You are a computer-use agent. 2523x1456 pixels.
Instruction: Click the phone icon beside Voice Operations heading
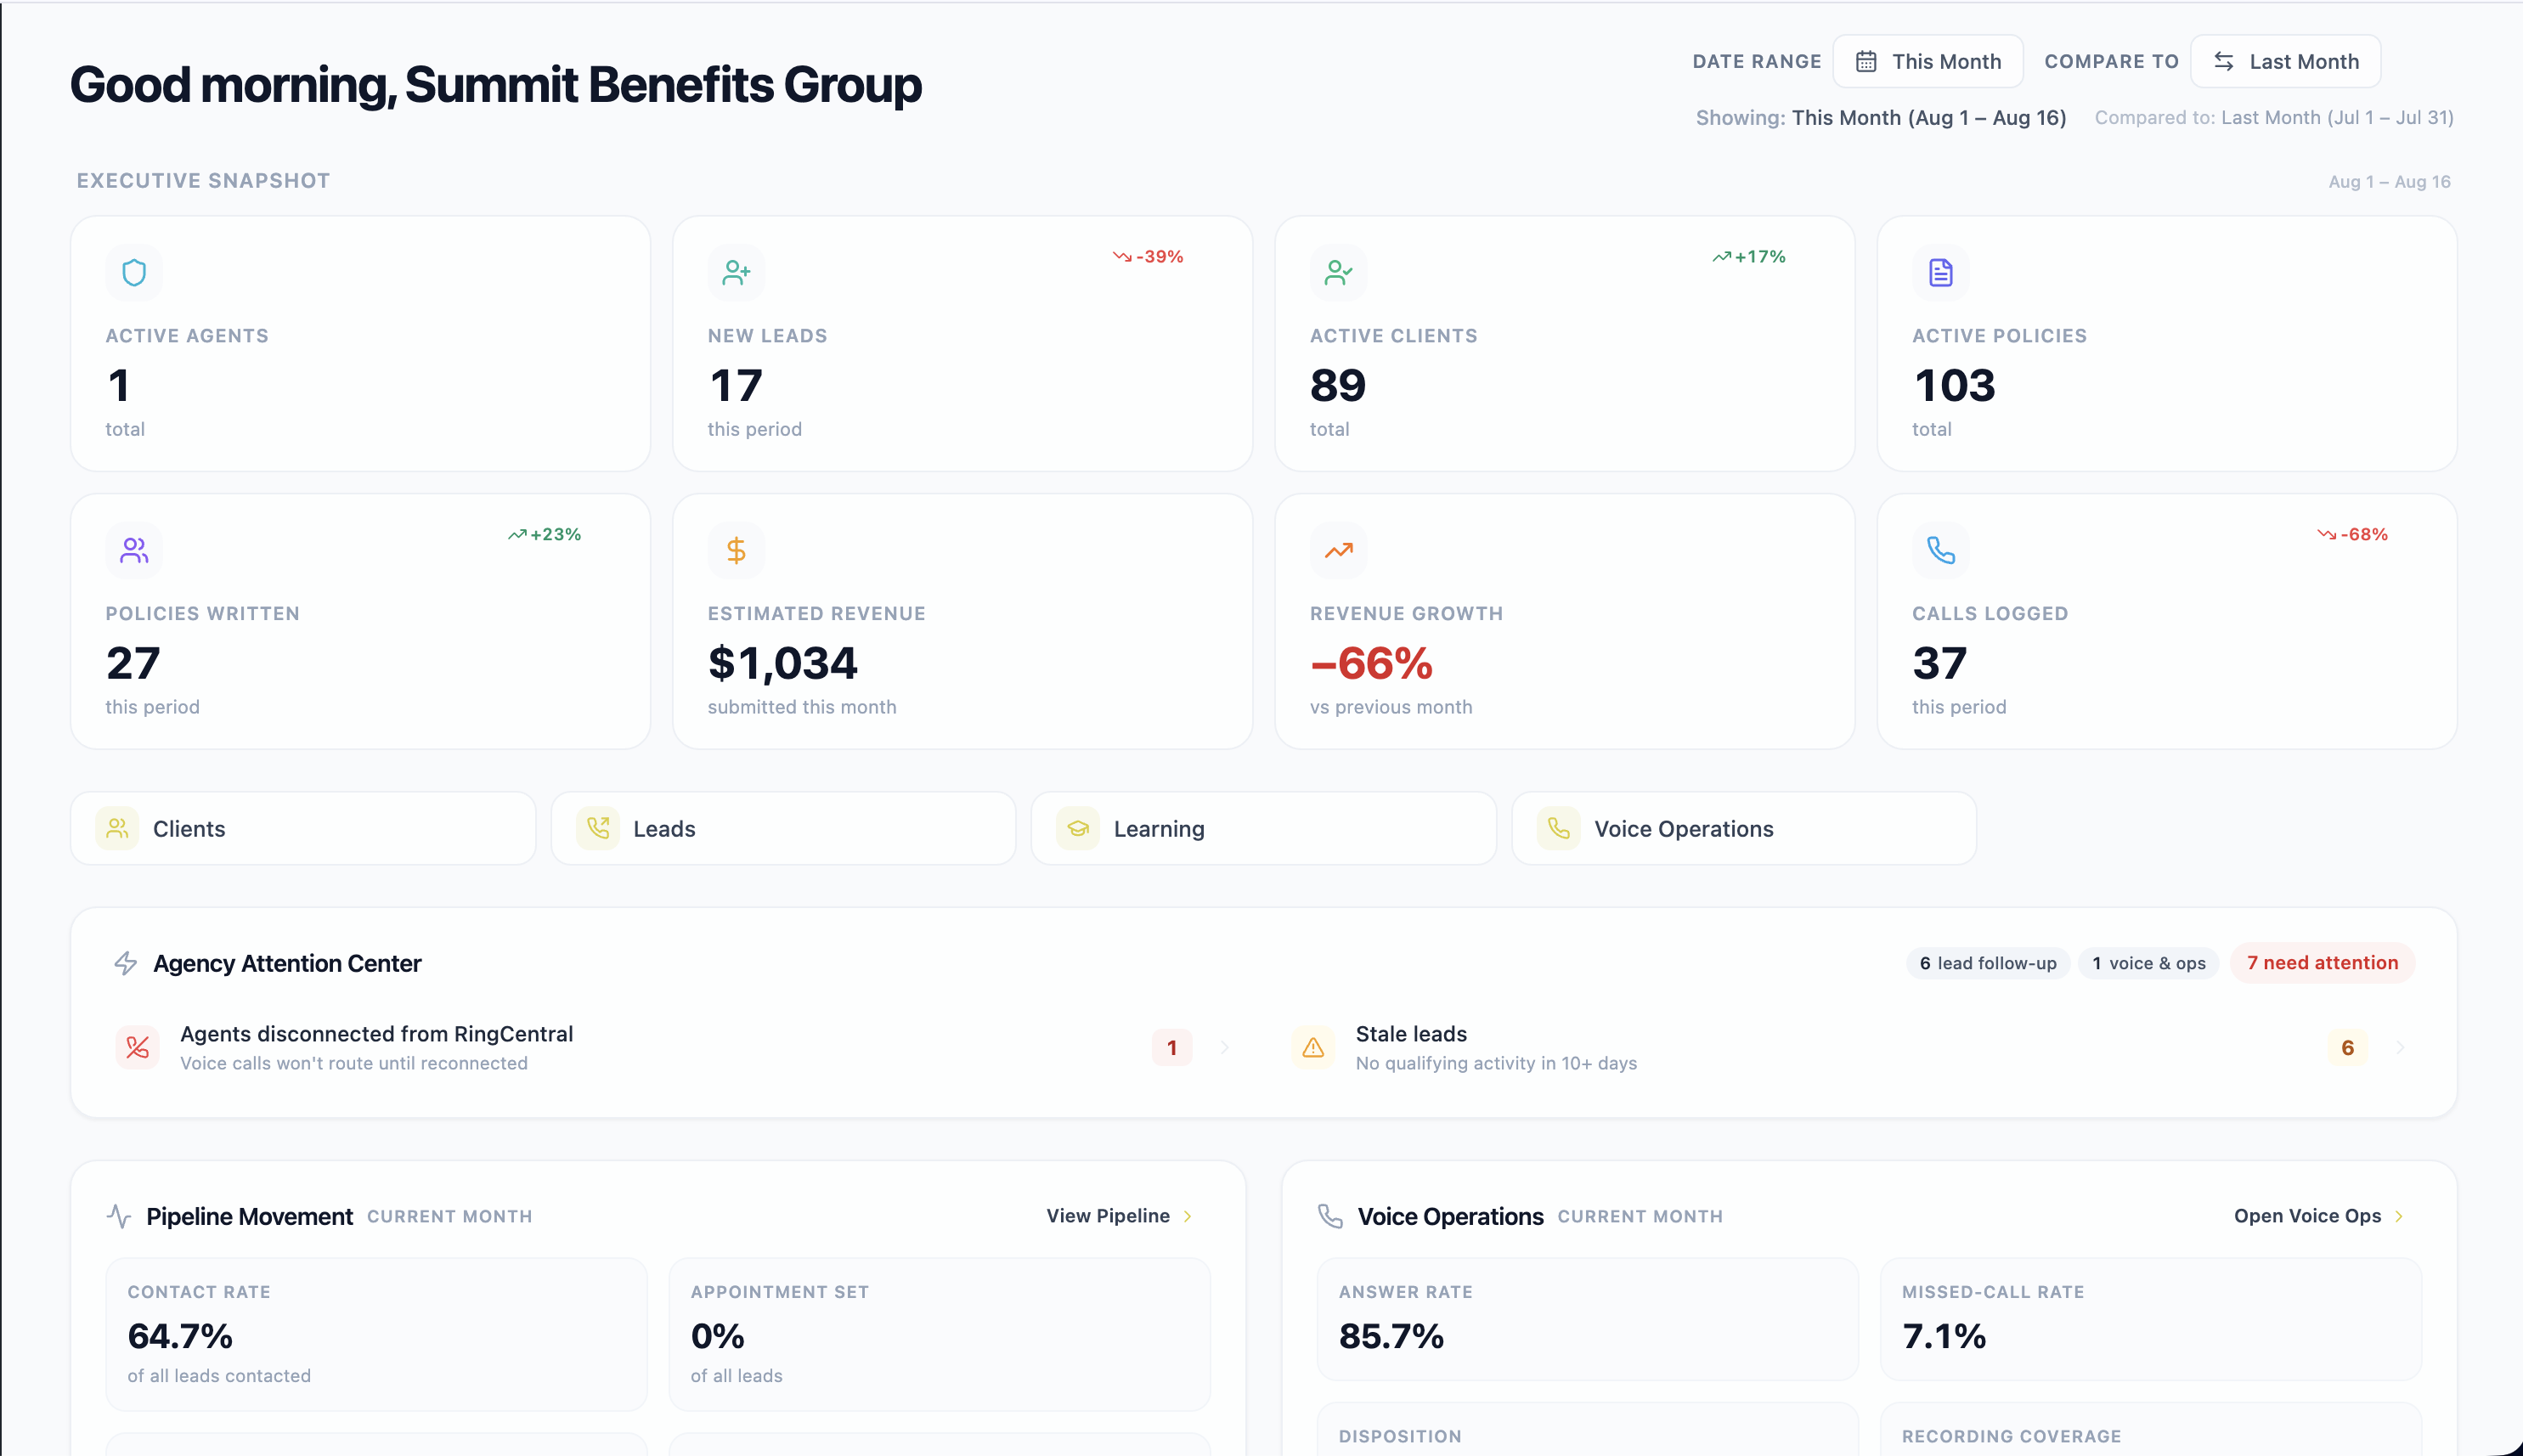coord(1330,1216)
